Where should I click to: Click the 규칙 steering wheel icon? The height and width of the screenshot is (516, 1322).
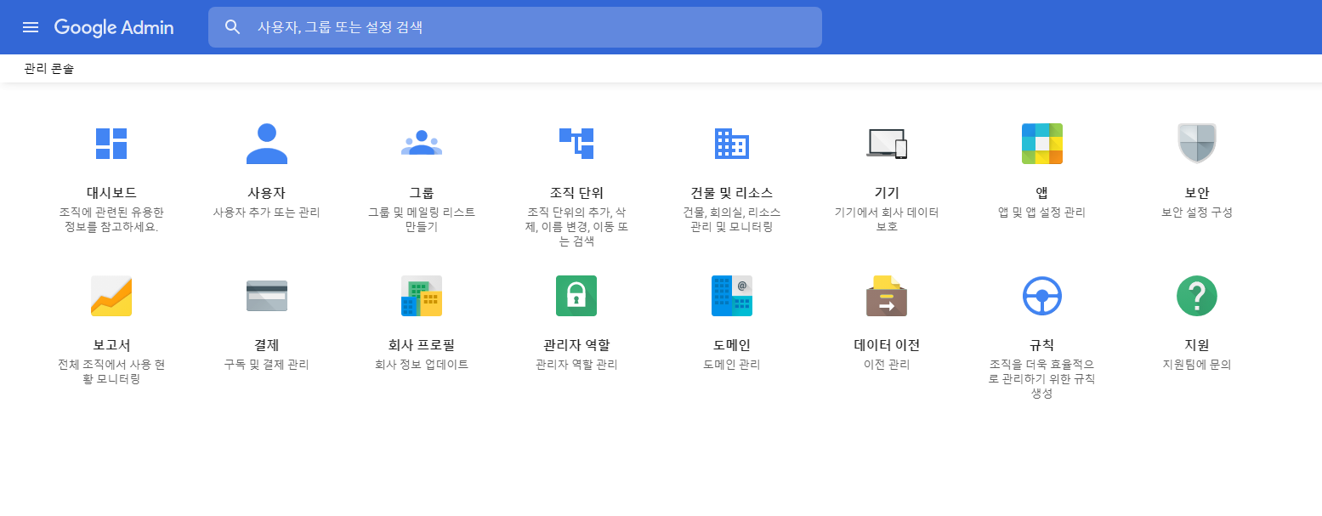point(1042,296)
